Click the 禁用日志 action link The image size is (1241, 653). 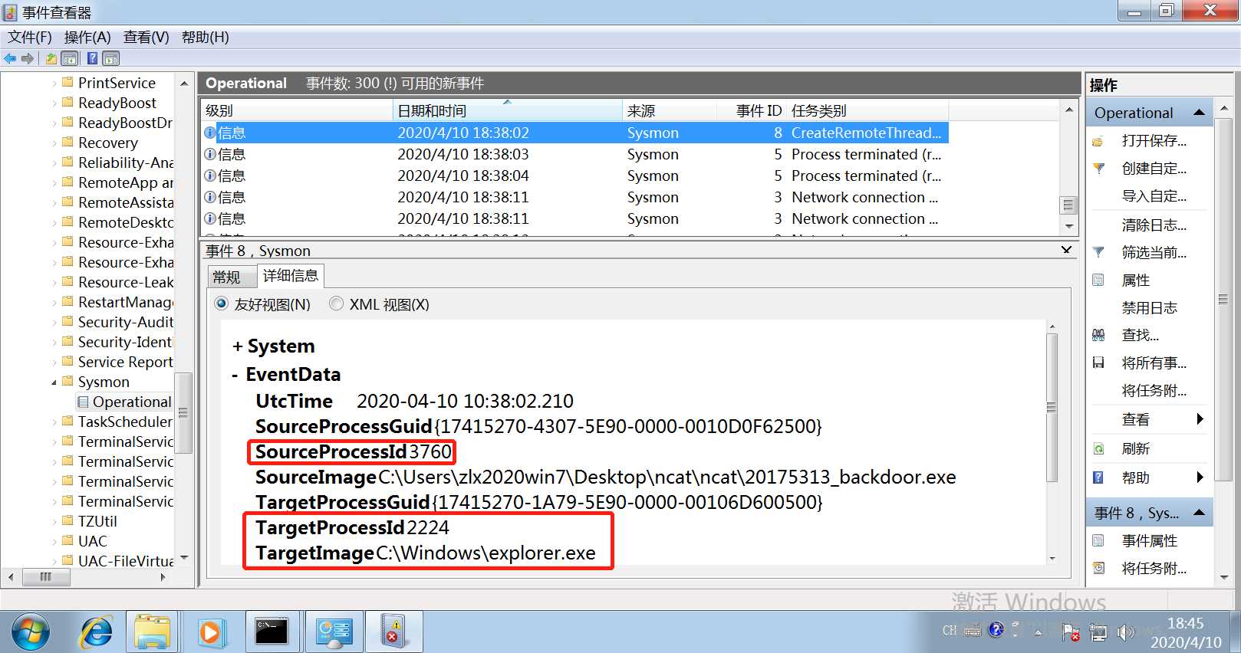click(1149, 307)
